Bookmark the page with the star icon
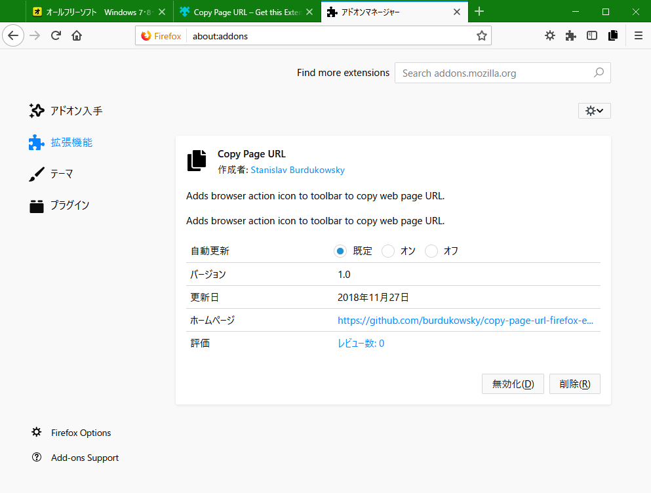Image resolution: width=651 pixels, height=493 pixels. [482, 36]
